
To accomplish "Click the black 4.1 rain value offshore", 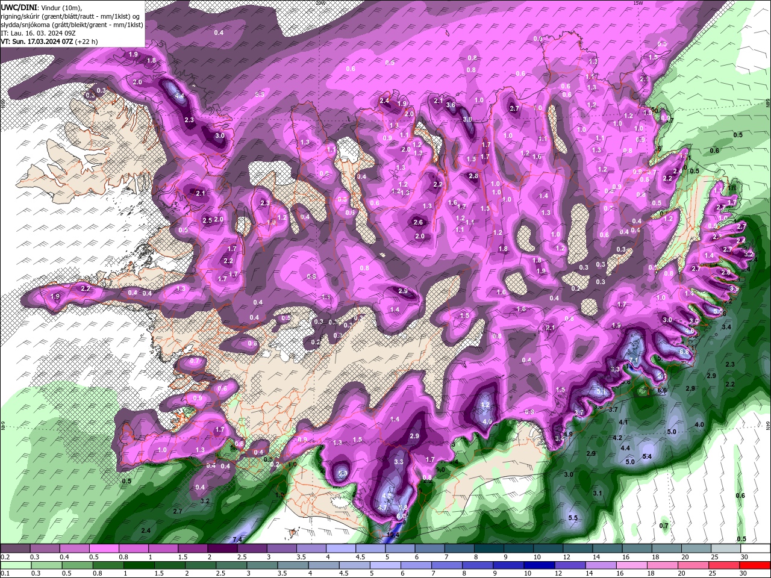I will [623, 423].
